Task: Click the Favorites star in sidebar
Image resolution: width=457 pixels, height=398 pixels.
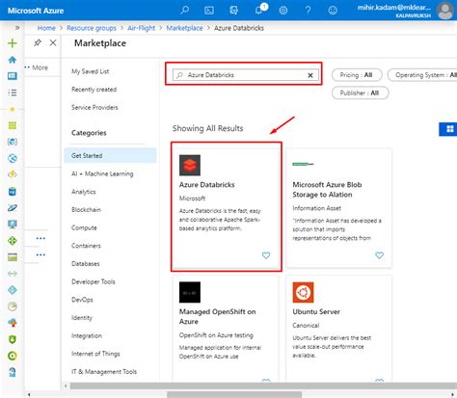Action: 13,109
